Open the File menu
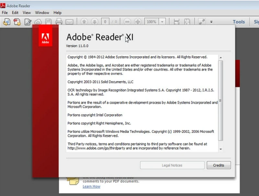This screenshot has width=259, height=196. tap(5, 13)
